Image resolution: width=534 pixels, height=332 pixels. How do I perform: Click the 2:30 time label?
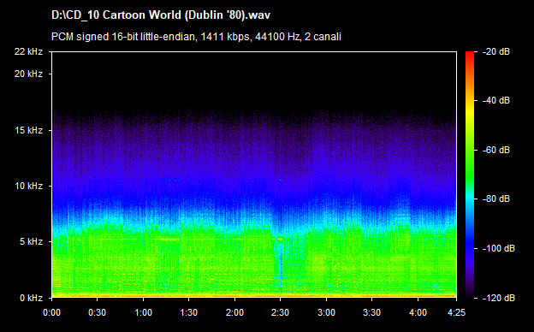point(281,312)
